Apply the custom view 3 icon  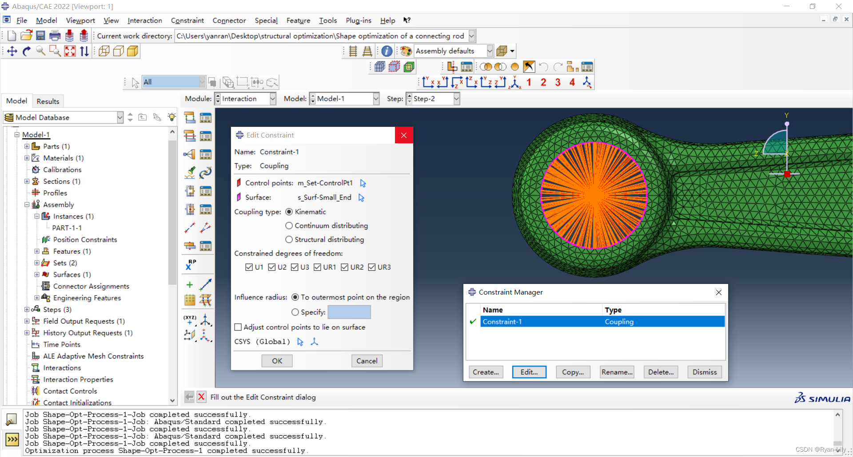558,83
